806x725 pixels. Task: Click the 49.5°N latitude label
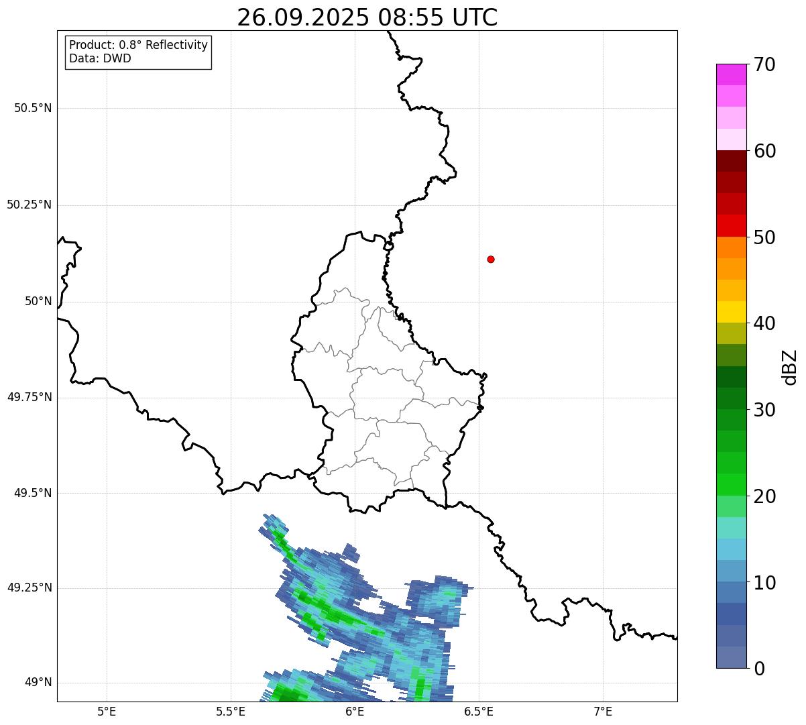(33, 493)
